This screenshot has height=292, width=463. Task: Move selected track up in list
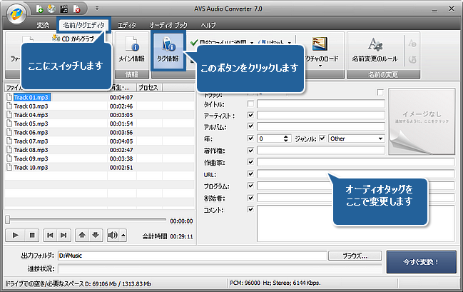point(83,234)
